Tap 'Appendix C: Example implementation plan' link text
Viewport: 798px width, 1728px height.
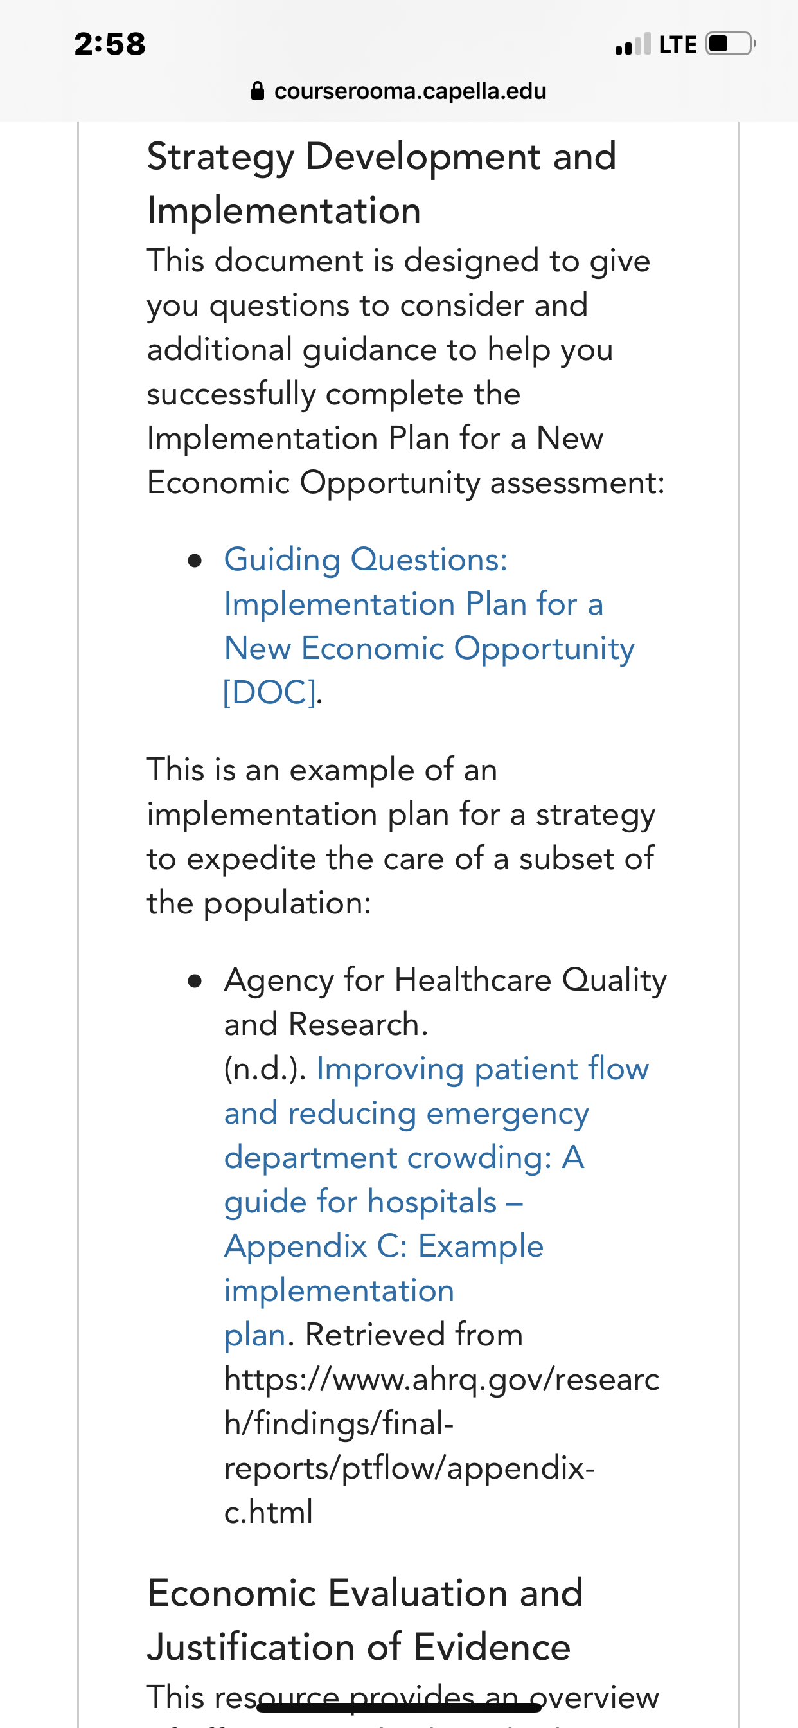(384, 1290)
